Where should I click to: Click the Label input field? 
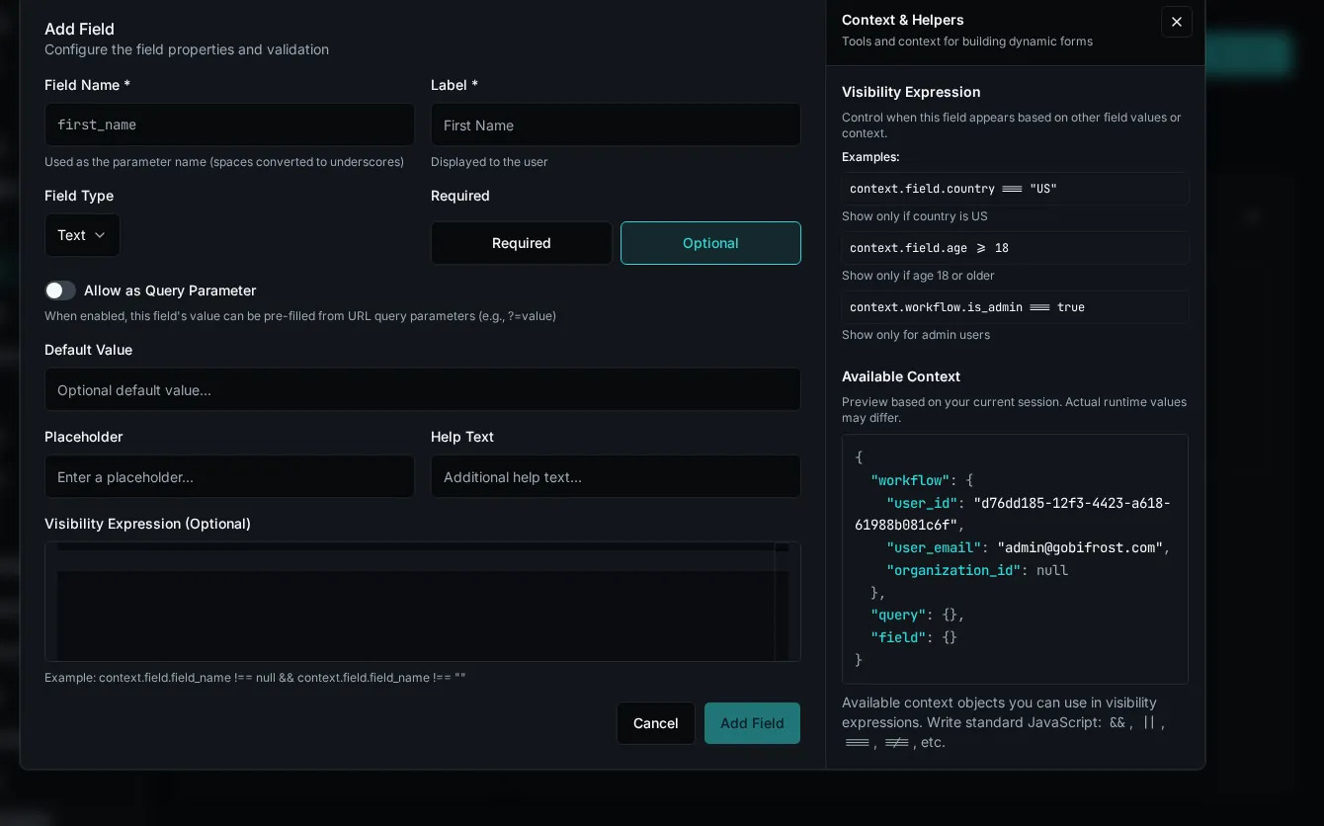tap(616, 124)
